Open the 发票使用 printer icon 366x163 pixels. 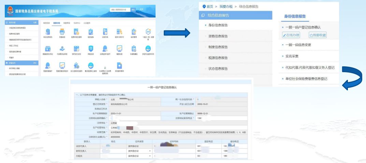(62, 32)
